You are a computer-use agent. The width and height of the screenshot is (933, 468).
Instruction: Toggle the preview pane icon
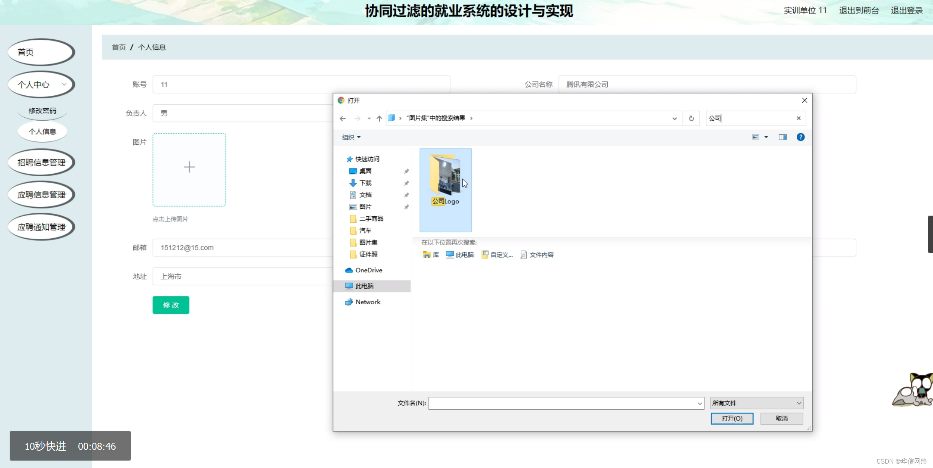coord(783,137)
